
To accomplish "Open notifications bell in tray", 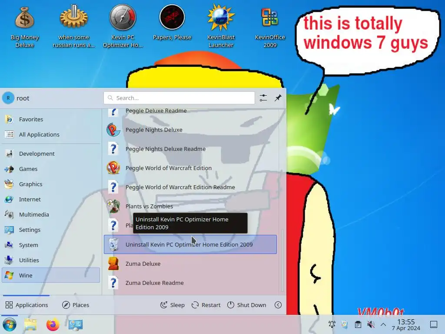I will click(x=332, y=324).
